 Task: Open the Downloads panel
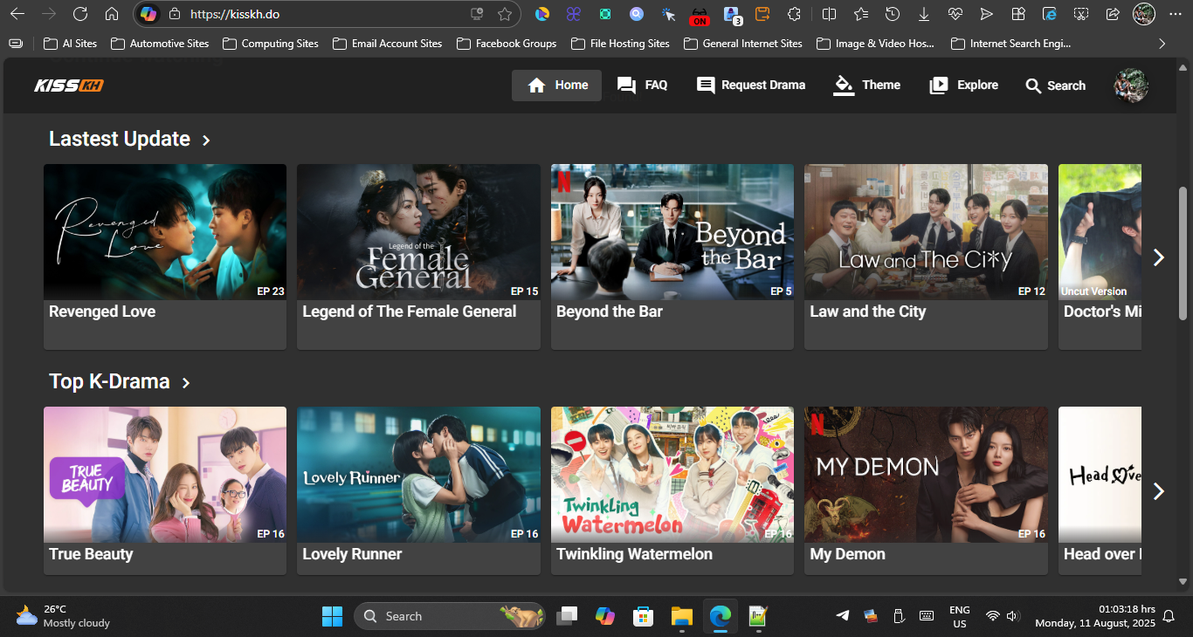pos(924,14)
